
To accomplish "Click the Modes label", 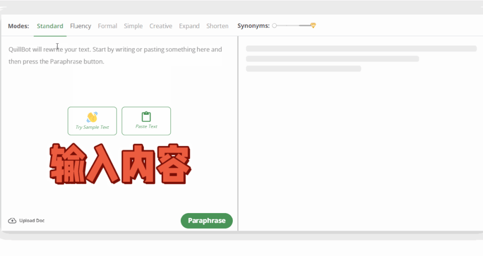I will pos(18,26).
